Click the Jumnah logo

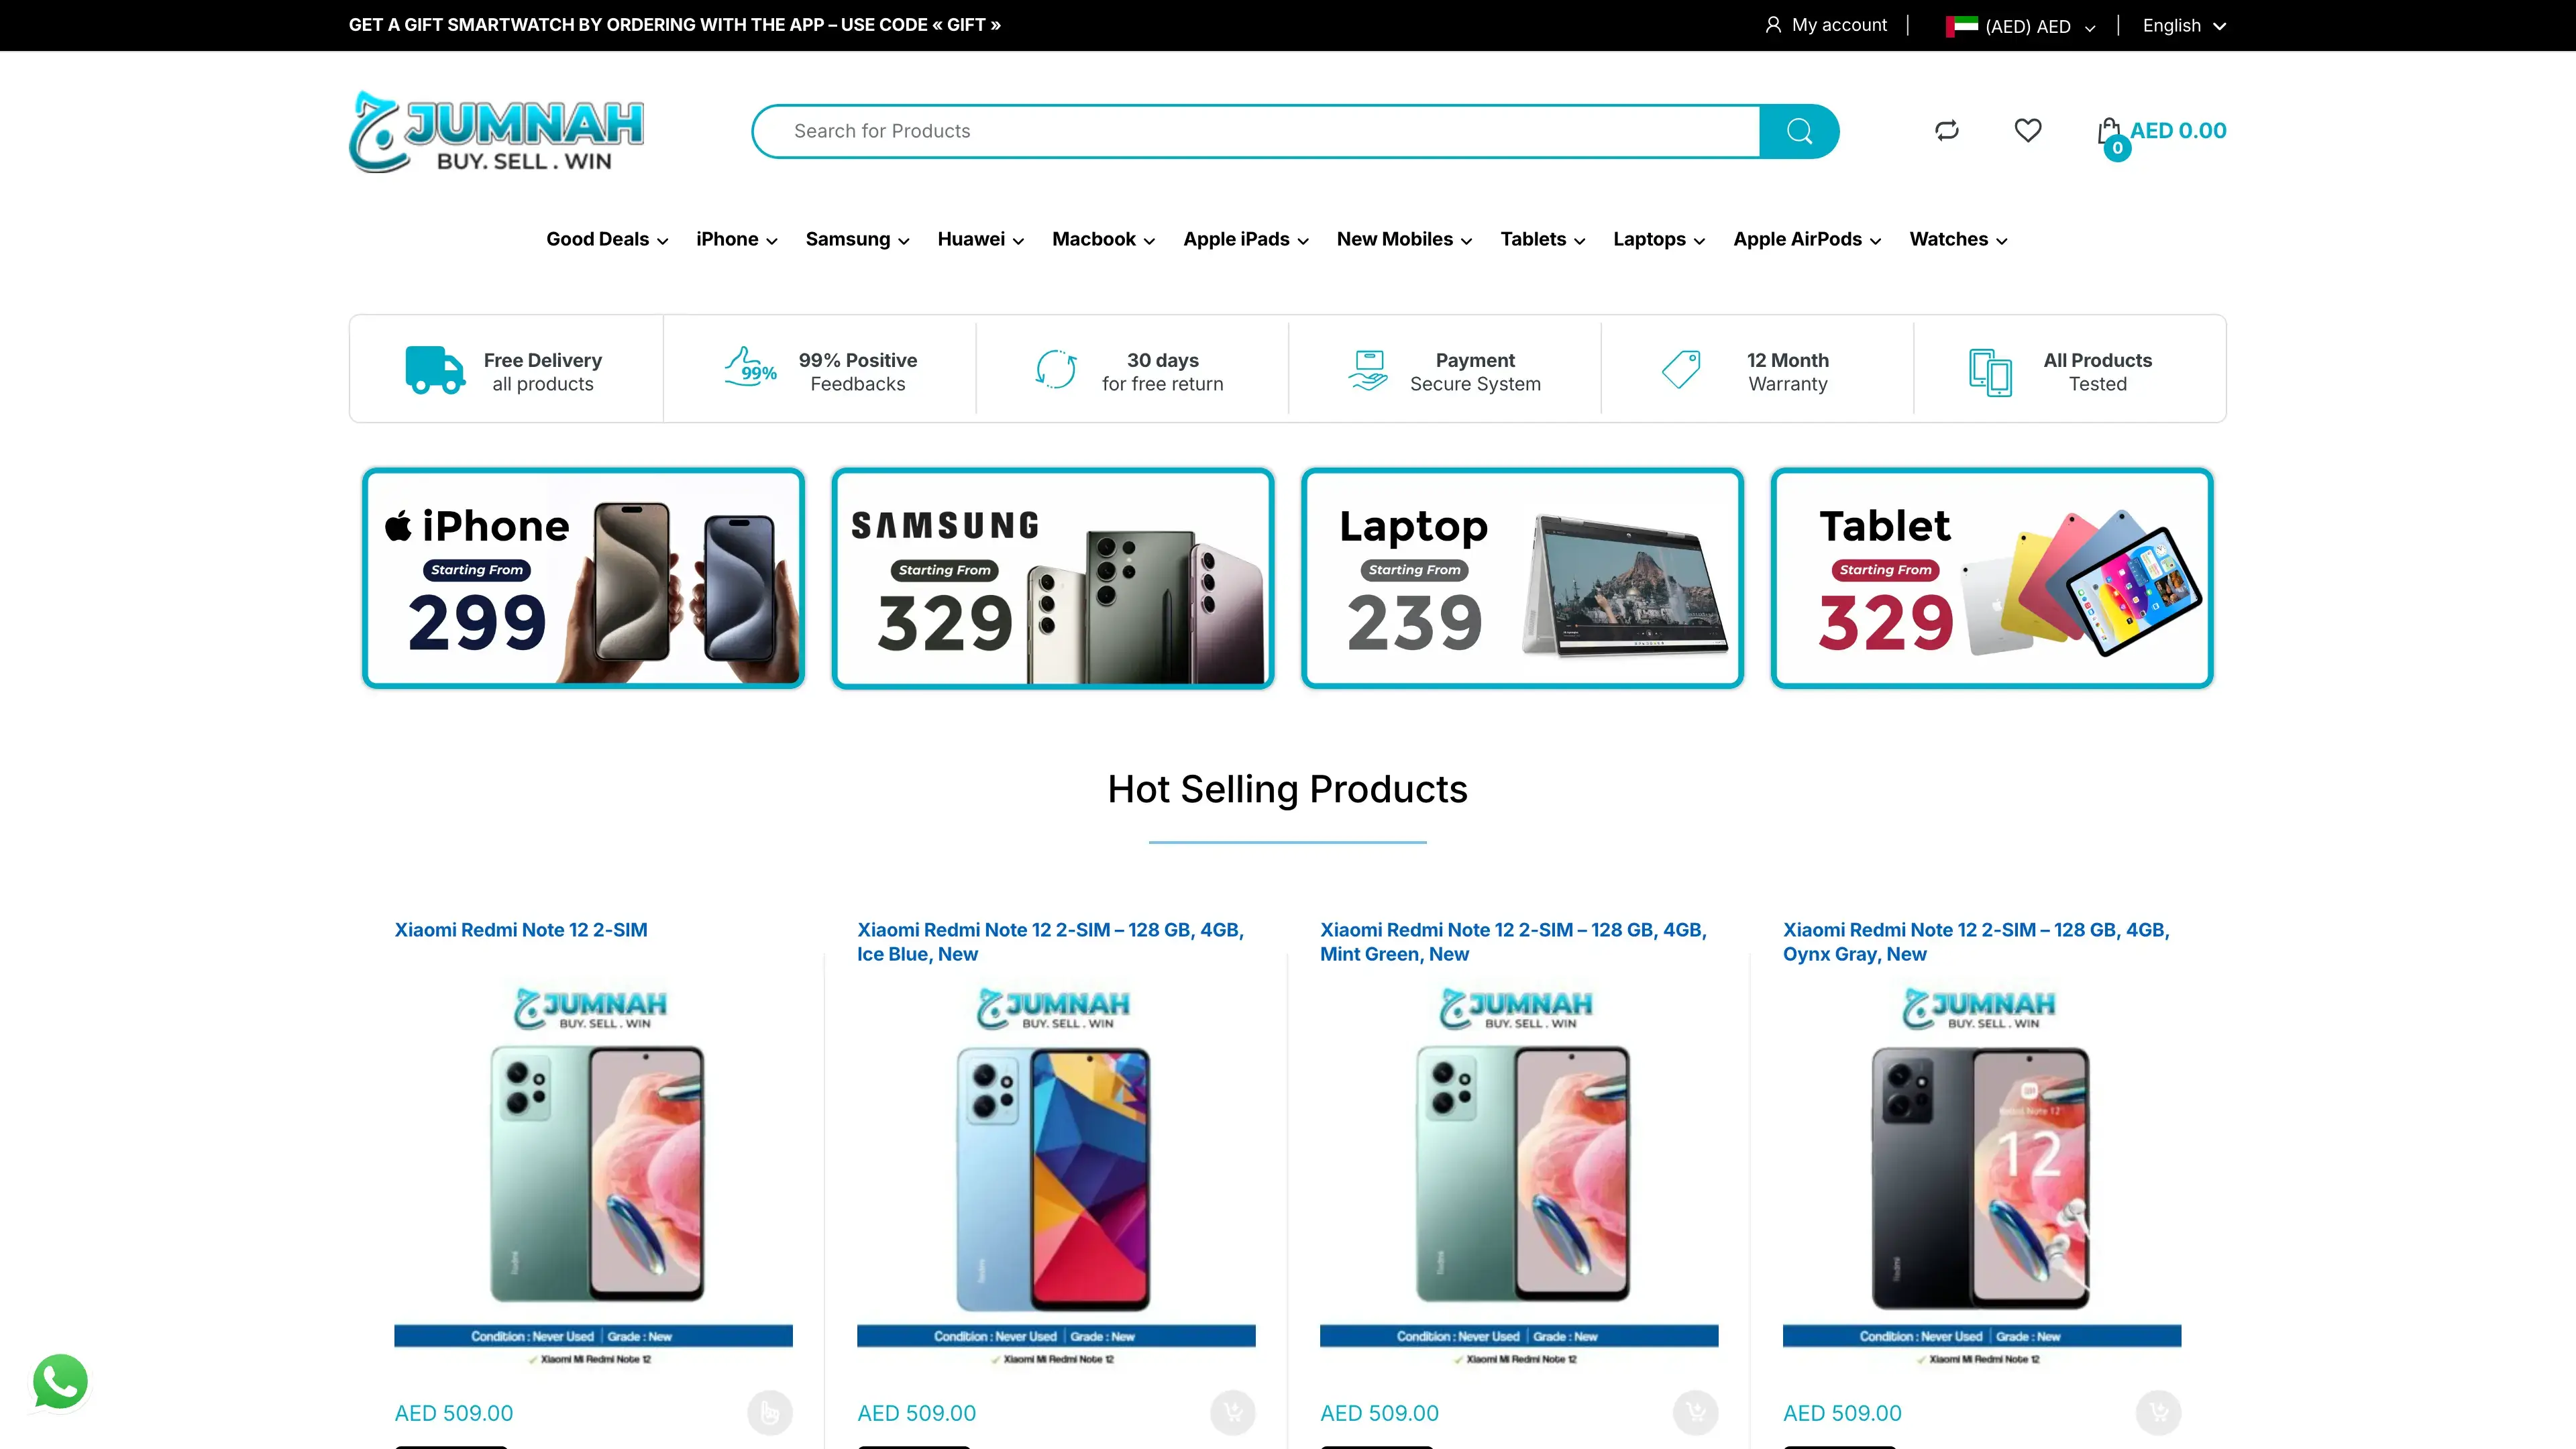click(x=496, y=131)
